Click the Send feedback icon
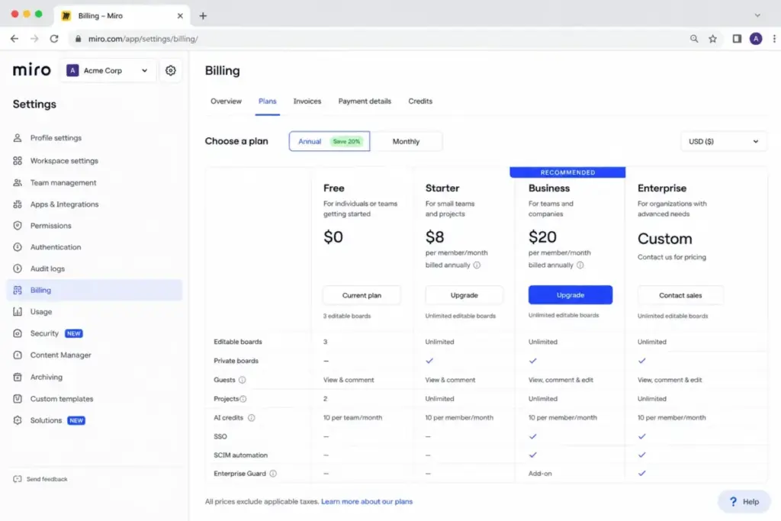This screenshot has height=521, width=781. pyautogui.click(x=18, y=479)
